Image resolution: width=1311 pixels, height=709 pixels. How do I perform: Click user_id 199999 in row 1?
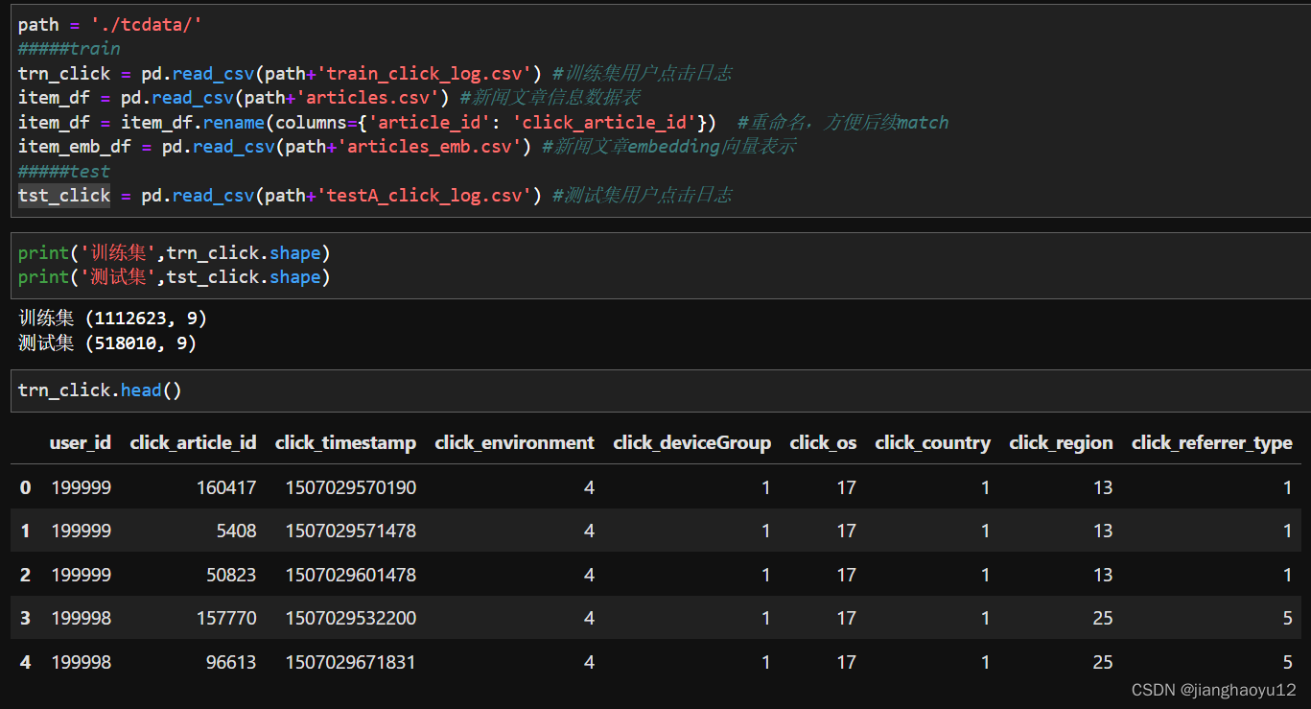tap(82, 531)
